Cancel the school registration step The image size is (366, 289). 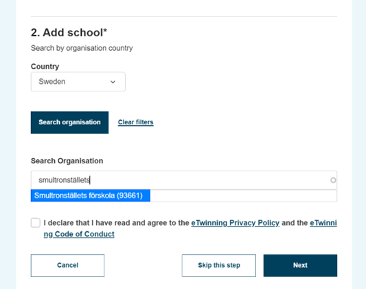[67, 266]
